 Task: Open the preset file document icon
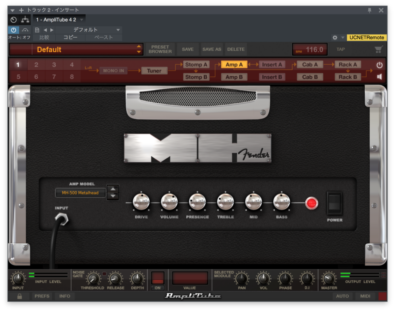(37, 30)
